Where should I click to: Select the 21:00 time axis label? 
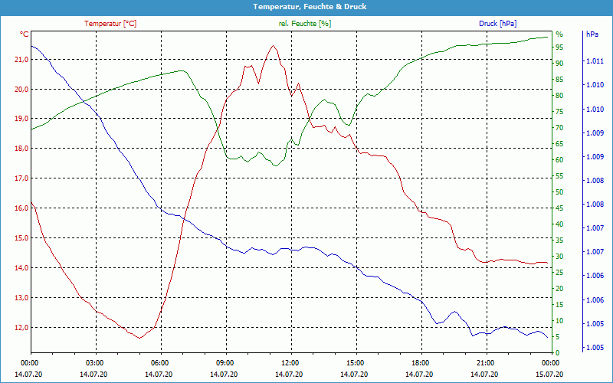coord(487,362)
